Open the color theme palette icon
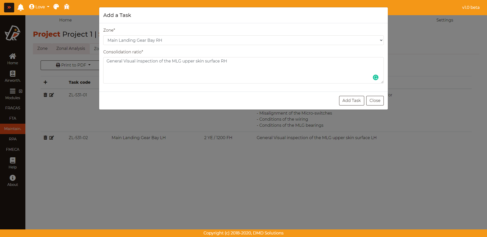Viewport: 487px width, 237px height. [x=56, y=7]
